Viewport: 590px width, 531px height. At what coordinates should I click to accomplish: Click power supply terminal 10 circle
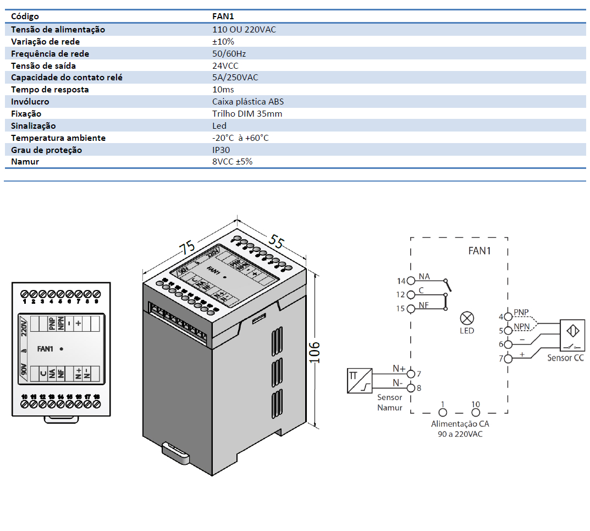(476, 412)
